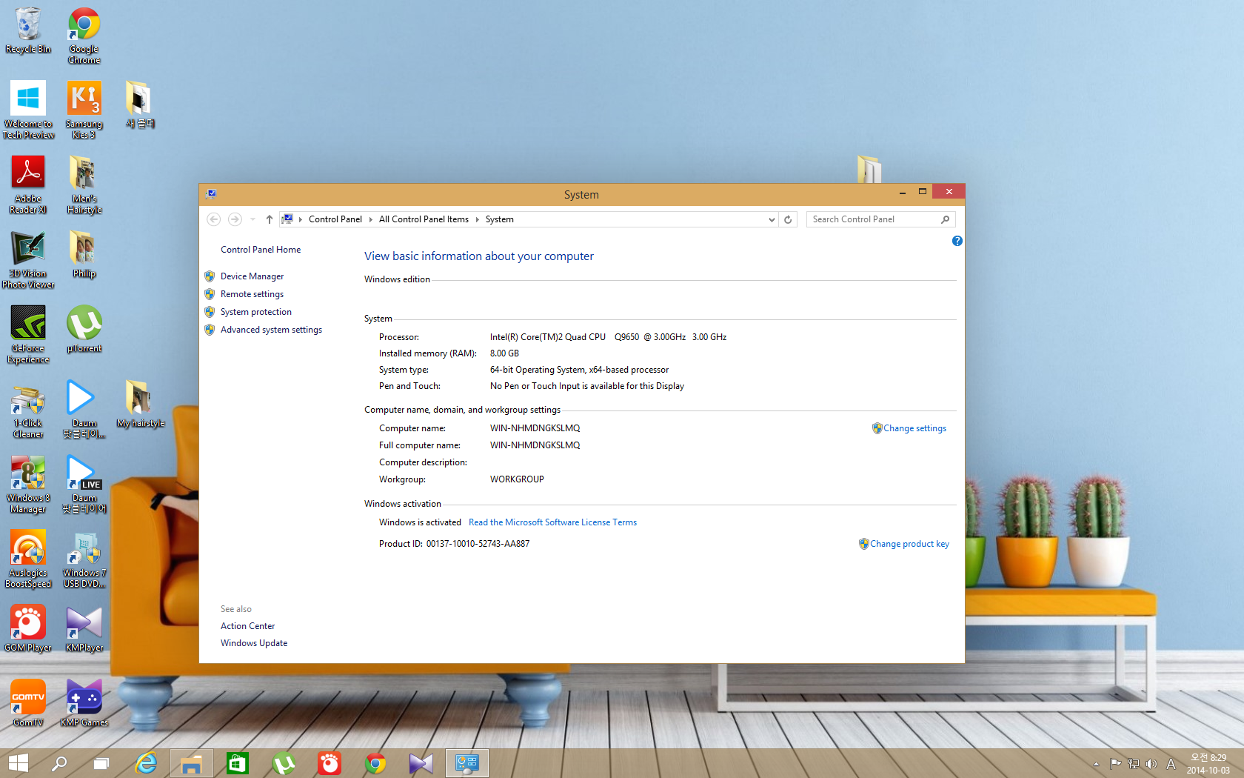
Task: Open Advanced system settings
Action: tap(271, 330)
